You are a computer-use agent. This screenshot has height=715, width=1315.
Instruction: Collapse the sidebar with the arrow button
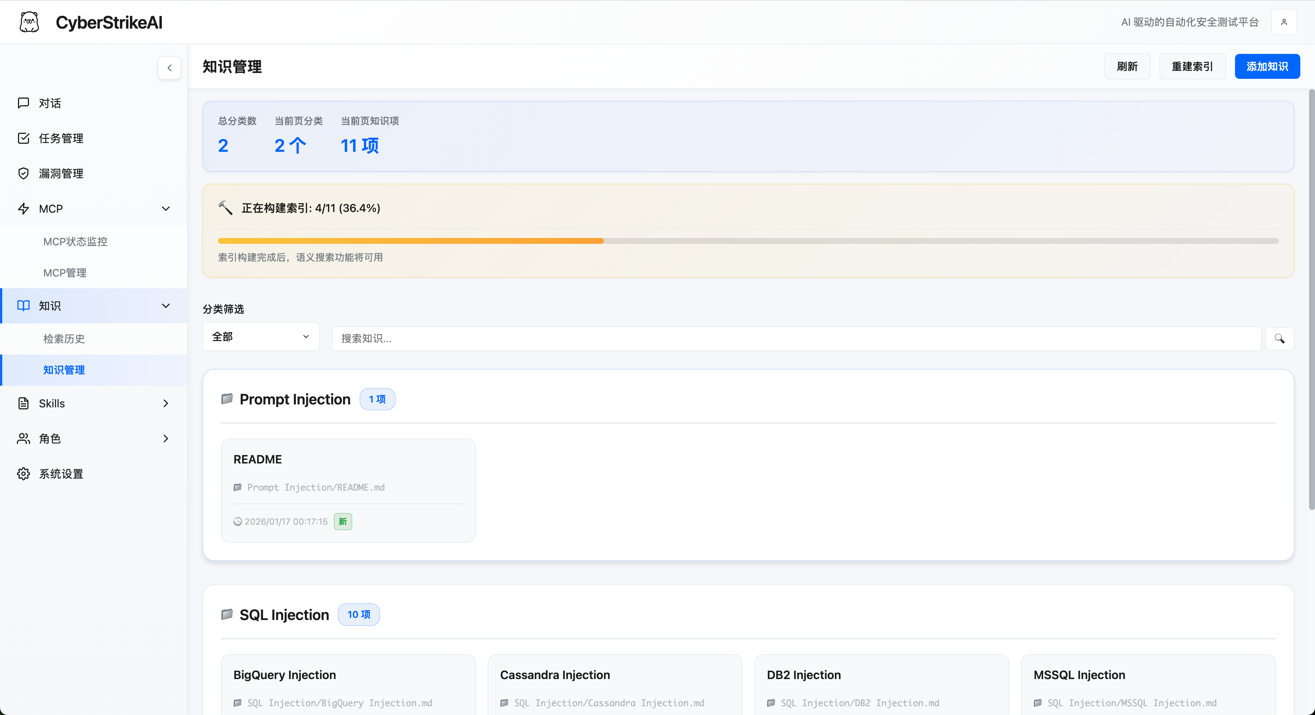(x=169, y=68)
